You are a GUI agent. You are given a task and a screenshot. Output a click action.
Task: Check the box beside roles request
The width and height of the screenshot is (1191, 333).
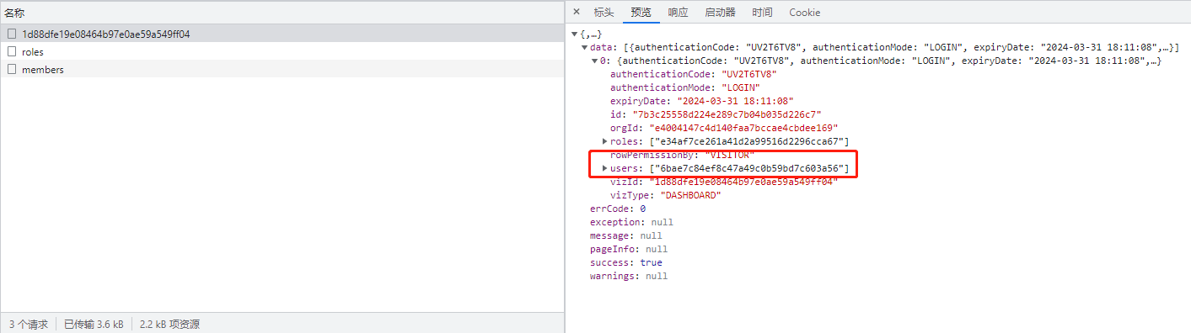(x=12, y=51)
